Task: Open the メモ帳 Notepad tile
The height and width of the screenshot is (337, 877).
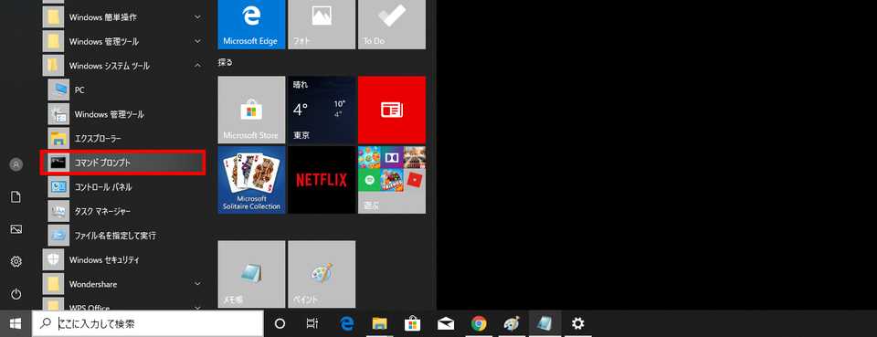Action: pyautogui.click(x=251, y=274)
